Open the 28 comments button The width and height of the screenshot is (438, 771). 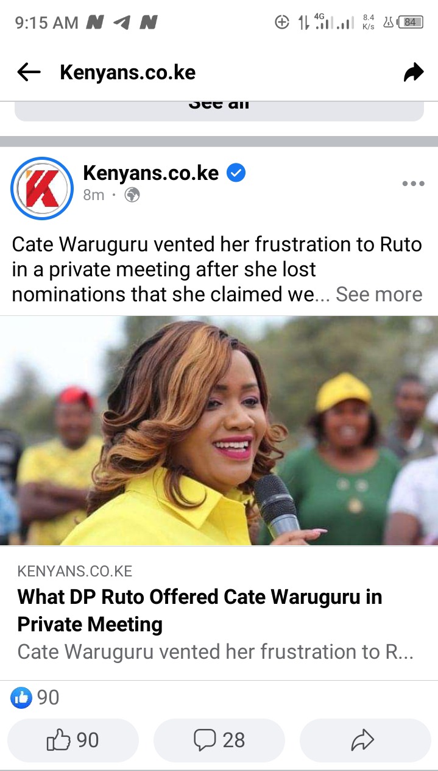point(219,741)
